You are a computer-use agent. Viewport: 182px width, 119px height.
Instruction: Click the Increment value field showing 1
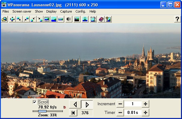[x=133, y=104]
